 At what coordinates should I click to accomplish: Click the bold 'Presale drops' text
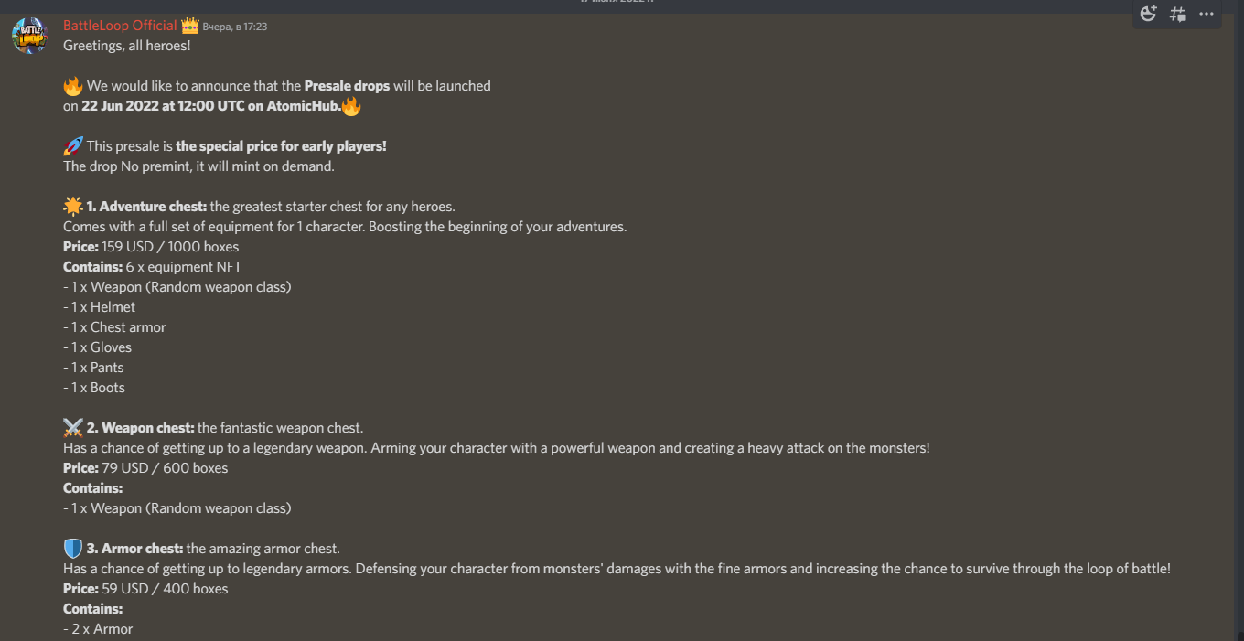pos(348,86)
